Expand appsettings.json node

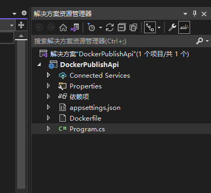click(48, 107)
